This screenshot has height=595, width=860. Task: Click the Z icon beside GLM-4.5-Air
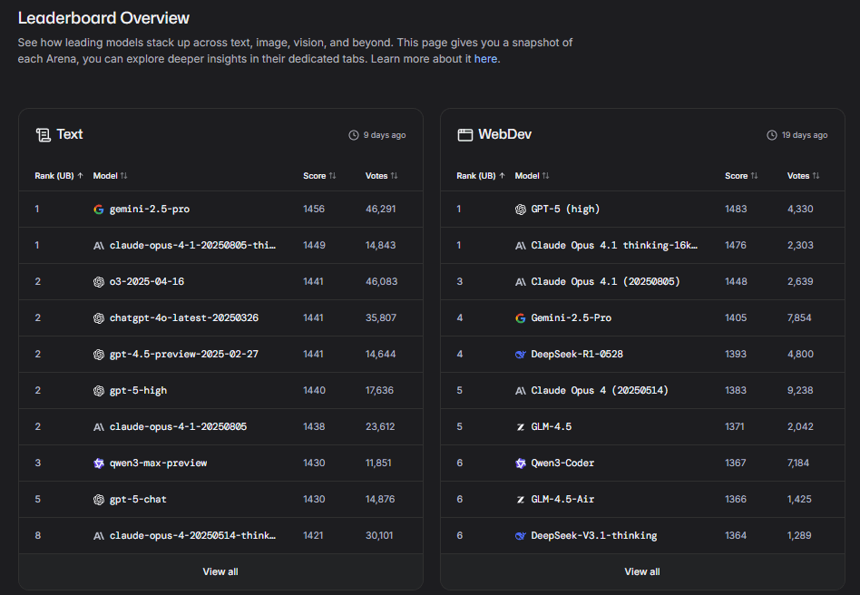(x=521, y=500)
